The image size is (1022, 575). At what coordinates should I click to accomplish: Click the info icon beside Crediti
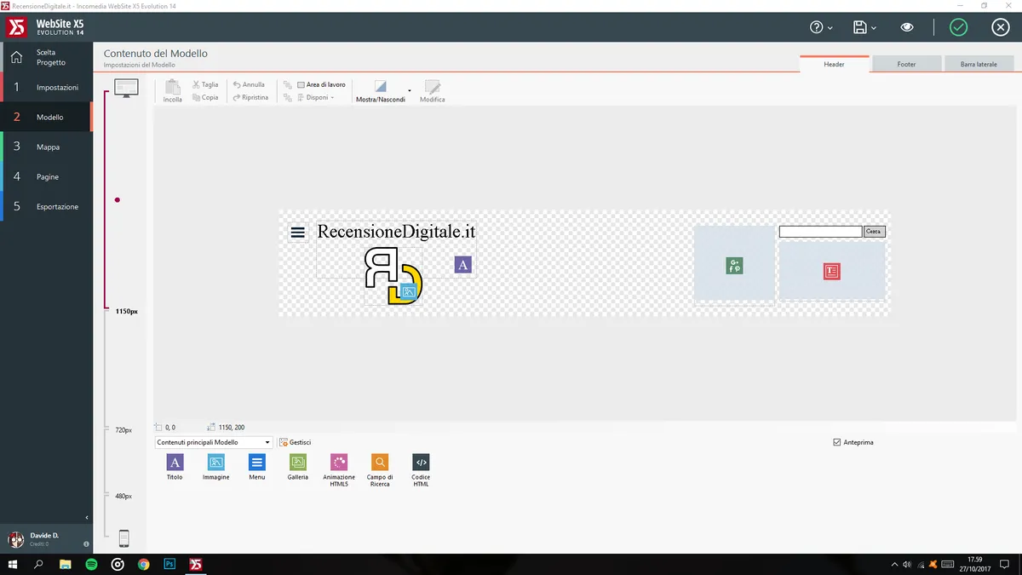pyautogui.click(x=86, y=543)
